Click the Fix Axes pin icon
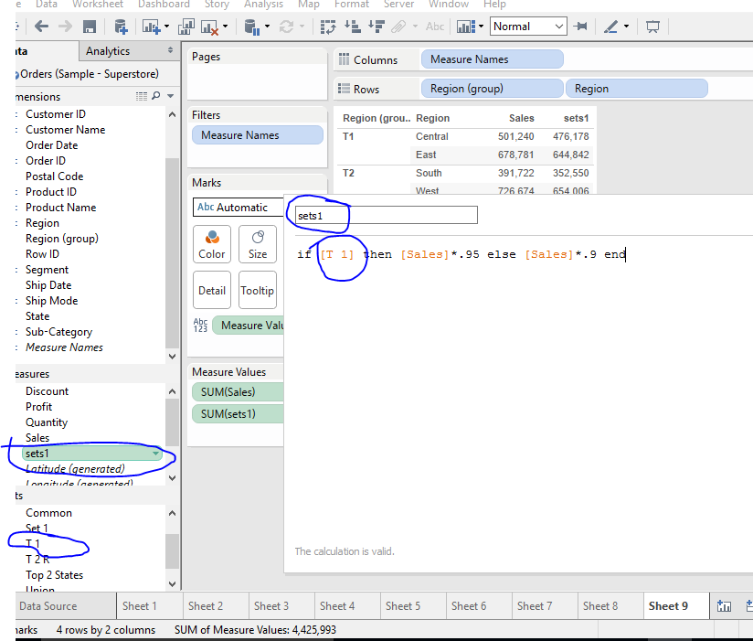 [x=580, y=26]
